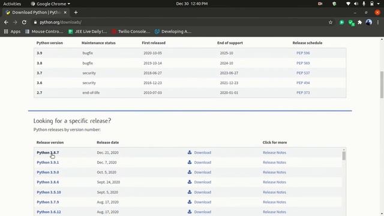Click the release list scroll-up arrow
Screen dimensions: 384x216
[x=344, y=149]
